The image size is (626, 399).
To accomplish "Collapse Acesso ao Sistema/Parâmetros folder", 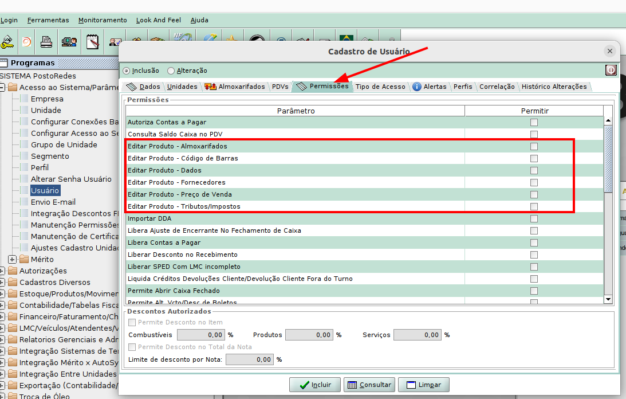I will [x=2, y=87].
